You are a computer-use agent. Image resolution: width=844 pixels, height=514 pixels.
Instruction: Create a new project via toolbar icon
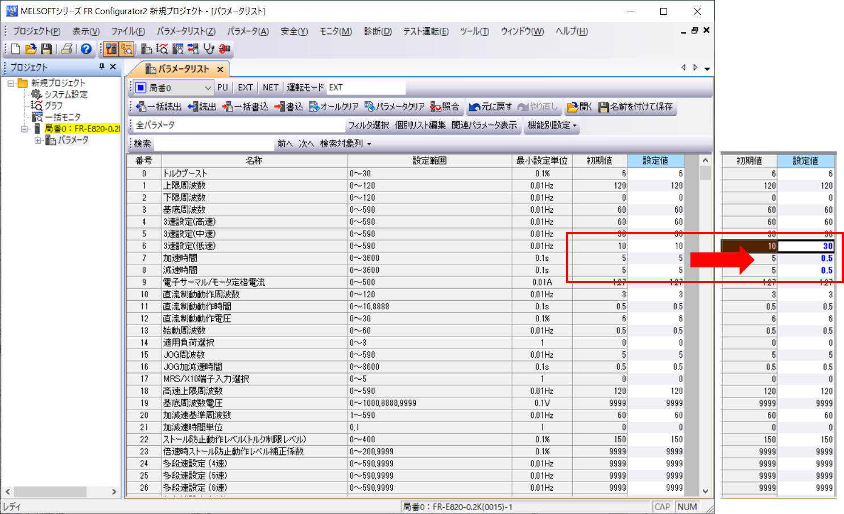coord(15,49)
